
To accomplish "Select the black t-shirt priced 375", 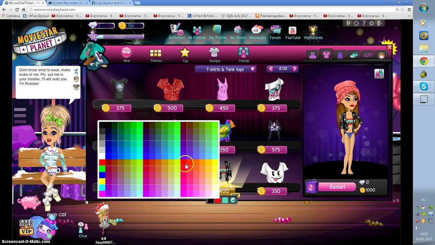I will click(x=119, y=88).
